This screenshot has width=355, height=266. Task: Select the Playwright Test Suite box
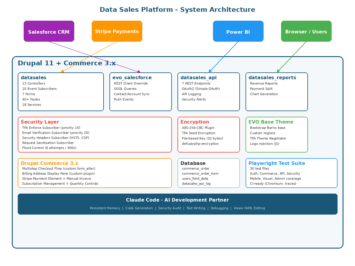point(291,173)
